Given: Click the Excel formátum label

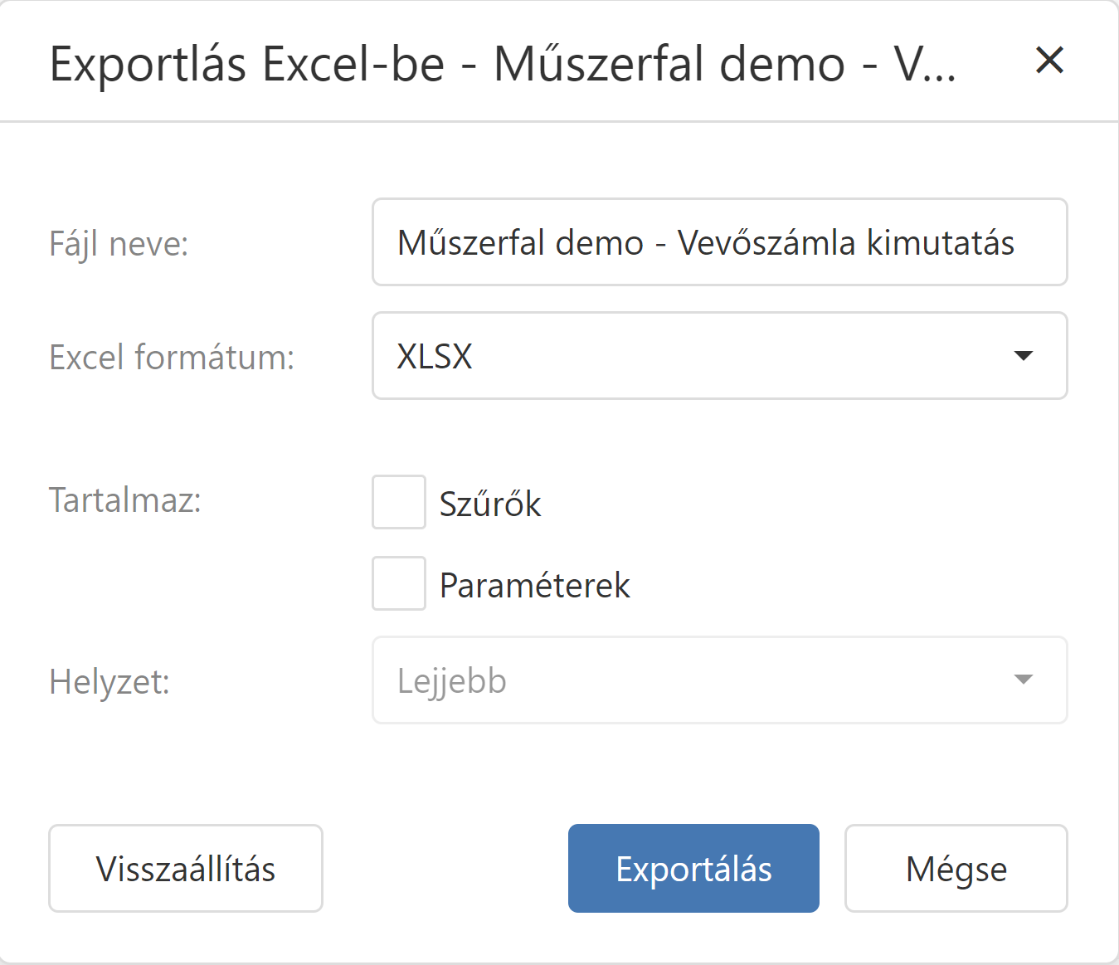Looking at the screenshot, I should click(172, 358).
